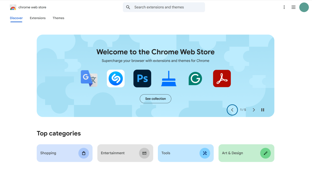Viewport: 312px width, 175px height.
Task: Click the blue broom cleaner icon
Action: tap(169, 78)
